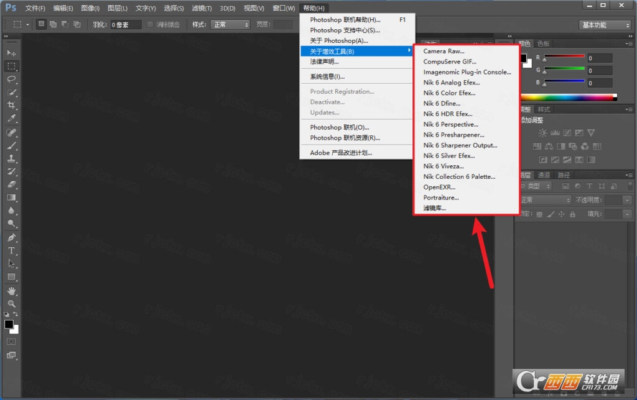Image resolution: width=637 pixels, height=400 pixels.
Task: Open the 基本功能 workspace dropdown
Action: tap(605, 25)
